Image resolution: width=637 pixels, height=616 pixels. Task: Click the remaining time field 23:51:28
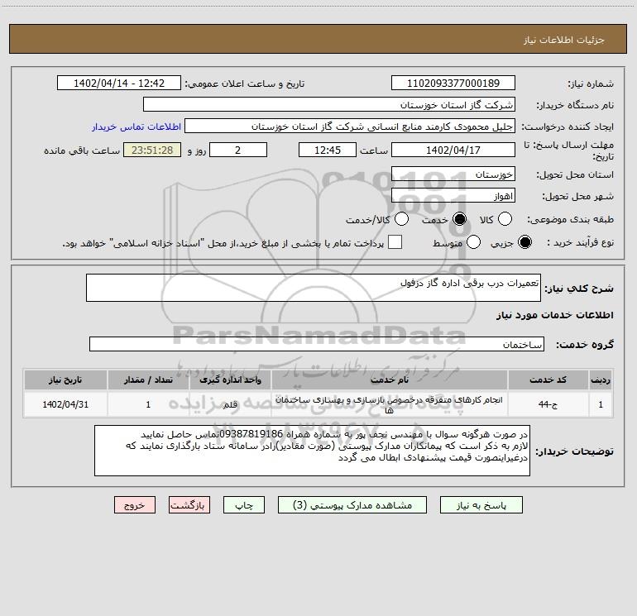152,150
